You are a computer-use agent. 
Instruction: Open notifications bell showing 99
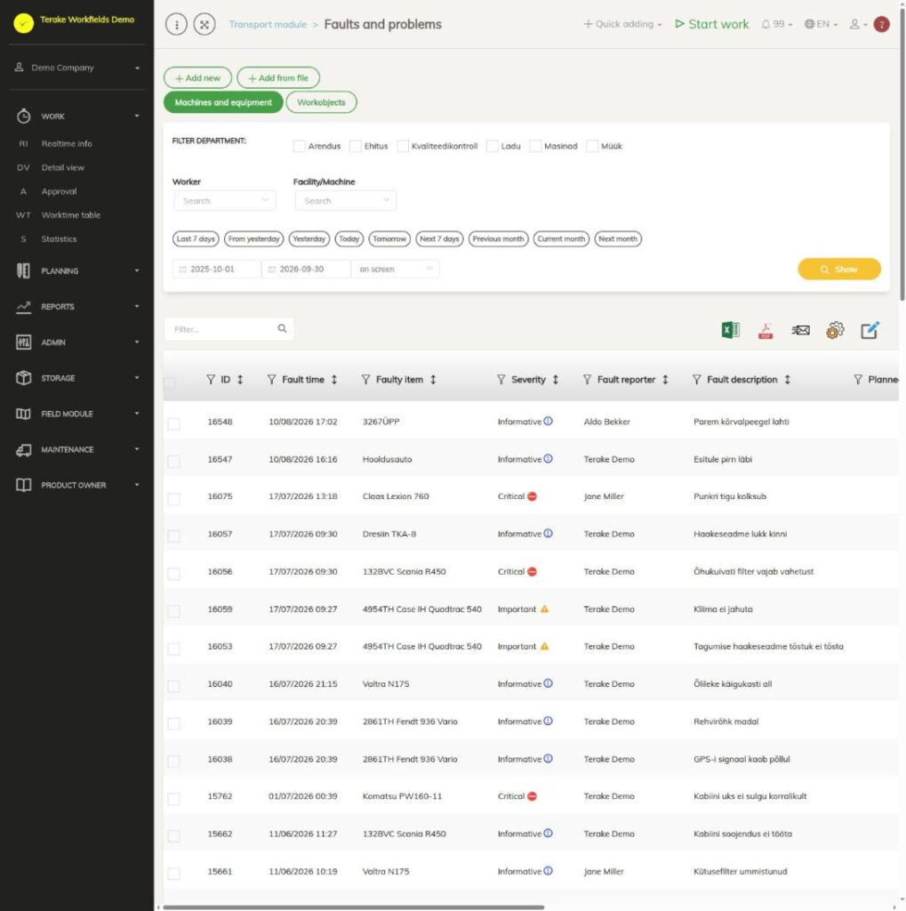point(776,24)
